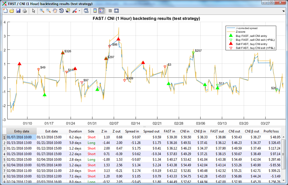This screenshot has height=185, width=288.
Task: Open a file using the folder icon
Action: pyautogui.click(x=12, y=11)
